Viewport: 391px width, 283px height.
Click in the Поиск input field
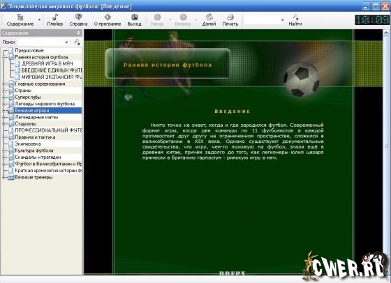pos(41,42)
